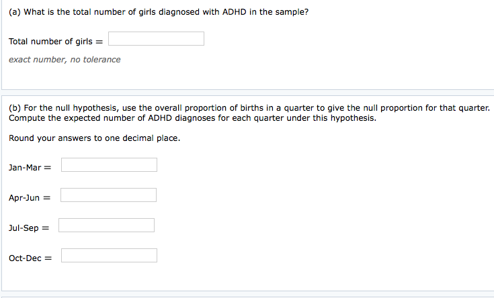Image resolution: width=494 pixels, height=298 pixels.
Task: Select the Apr-Jun answer field
Action: point(108,195)
